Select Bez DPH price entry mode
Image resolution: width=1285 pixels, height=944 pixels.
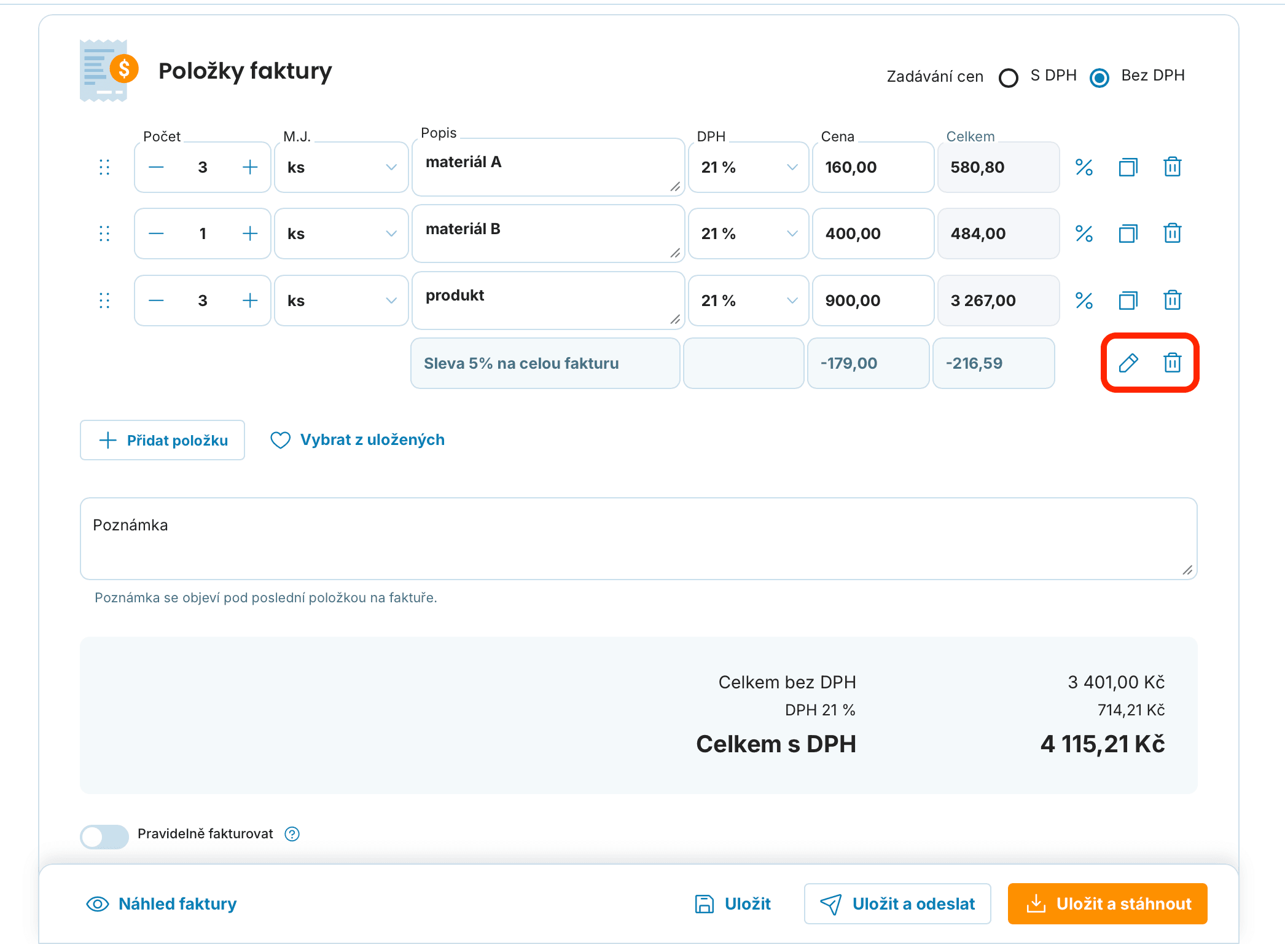(1099, 77)
